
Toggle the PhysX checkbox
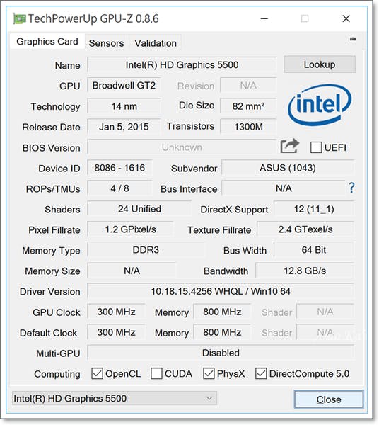[209, 373]
